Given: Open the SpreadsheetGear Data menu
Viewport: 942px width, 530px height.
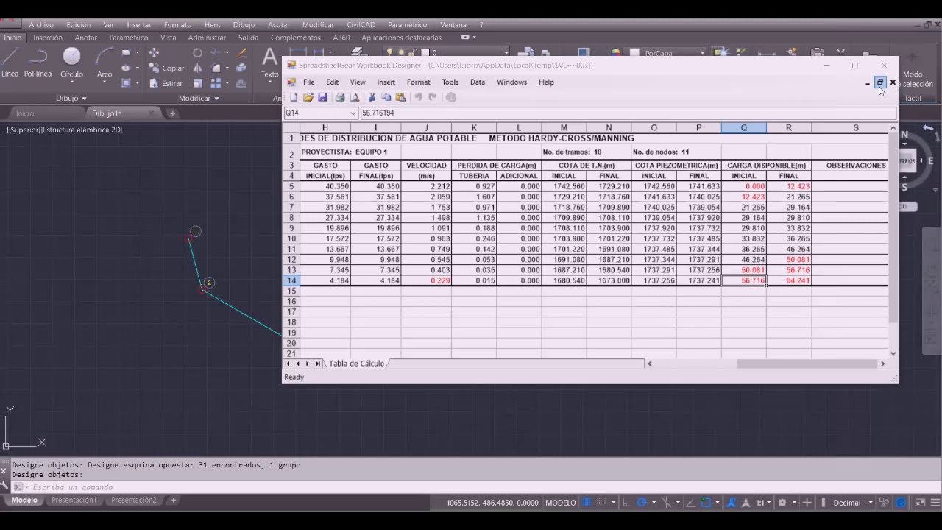Looking at the screenshot, I should pyautogui.click(x=478, y=82).
